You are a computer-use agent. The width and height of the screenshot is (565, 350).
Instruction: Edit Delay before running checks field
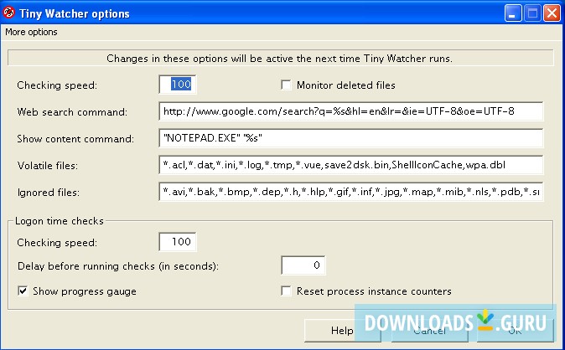[303, 265]
